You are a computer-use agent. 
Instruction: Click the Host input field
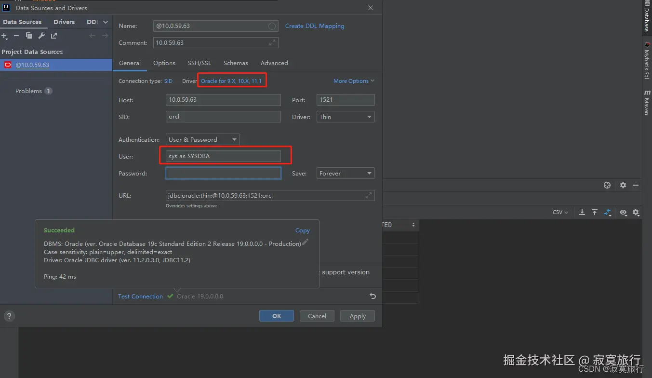click(223, 100)
